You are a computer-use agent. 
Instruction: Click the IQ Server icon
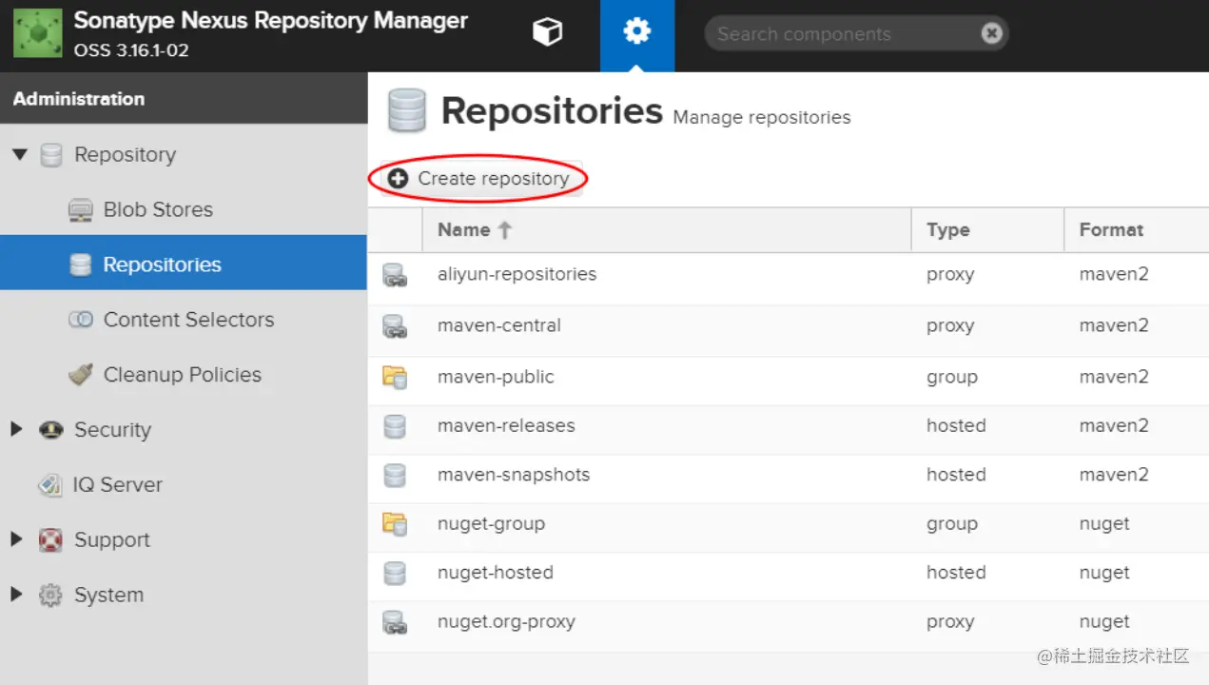point(50,485)
